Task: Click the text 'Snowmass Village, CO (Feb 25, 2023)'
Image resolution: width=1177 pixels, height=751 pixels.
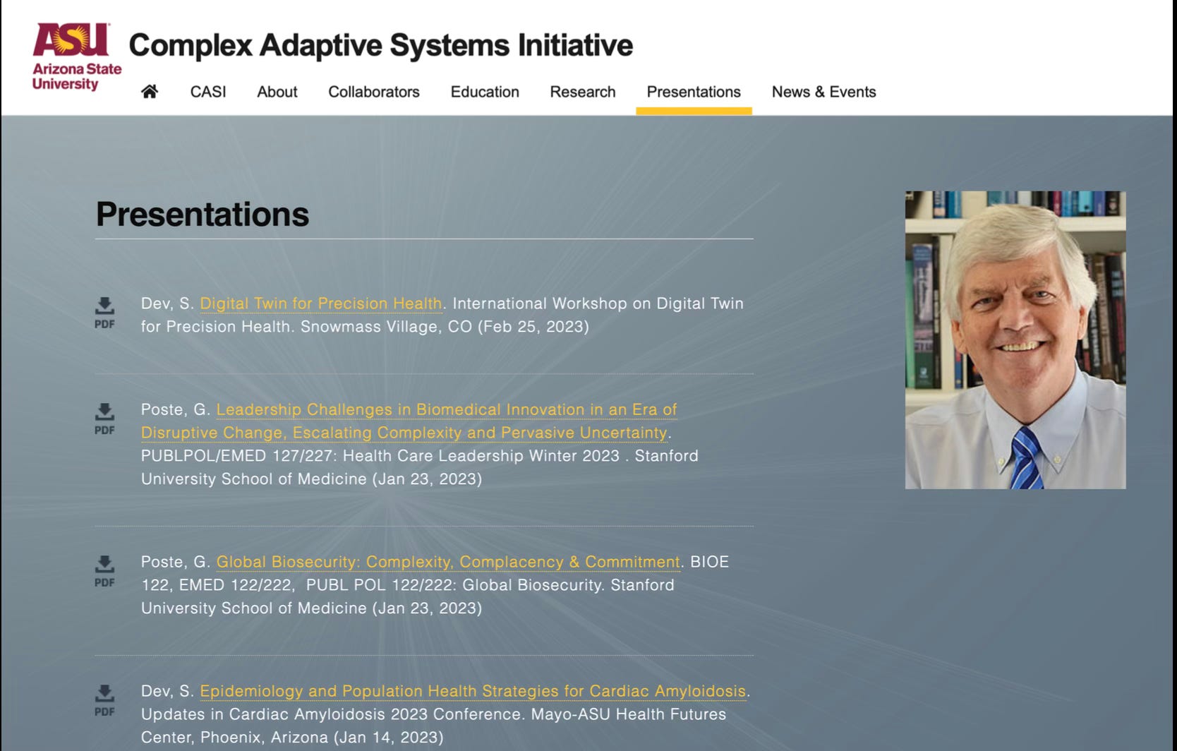Action: point(445,327)
